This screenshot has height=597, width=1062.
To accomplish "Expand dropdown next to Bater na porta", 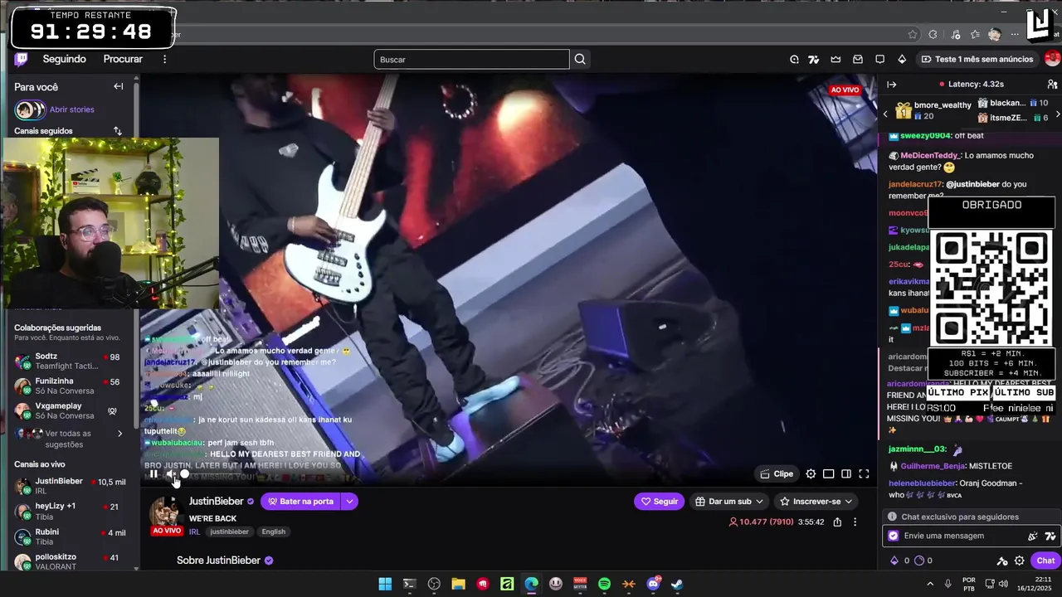I will click(x=350, y=502).
